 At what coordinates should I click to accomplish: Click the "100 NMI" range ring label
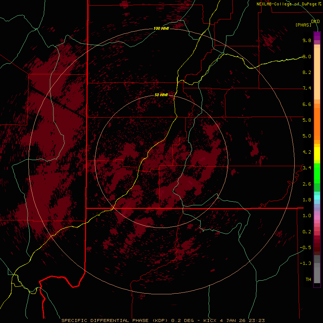161,28
